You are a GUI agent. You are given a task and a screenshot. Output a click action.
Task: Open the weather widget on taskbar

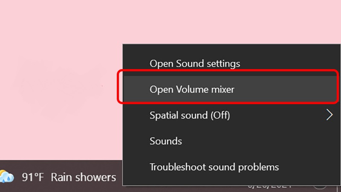pos(60,177)
